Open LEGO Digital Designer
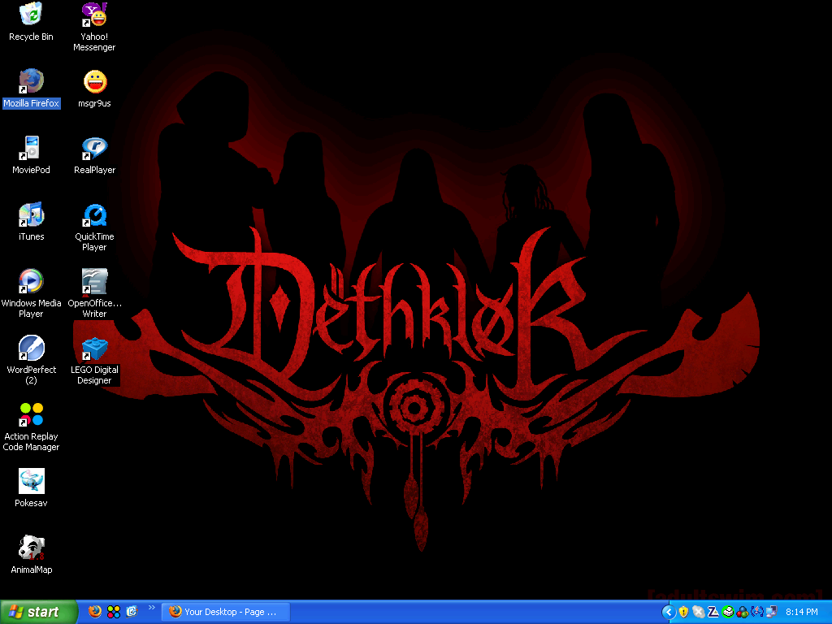 [x=93, y=349]
